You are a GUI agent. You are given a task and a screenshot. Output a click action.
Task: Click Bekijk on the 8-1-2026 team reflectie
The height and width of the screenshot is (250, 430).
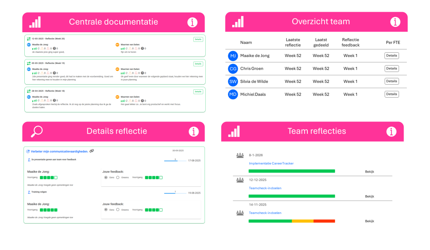(369, 171)
